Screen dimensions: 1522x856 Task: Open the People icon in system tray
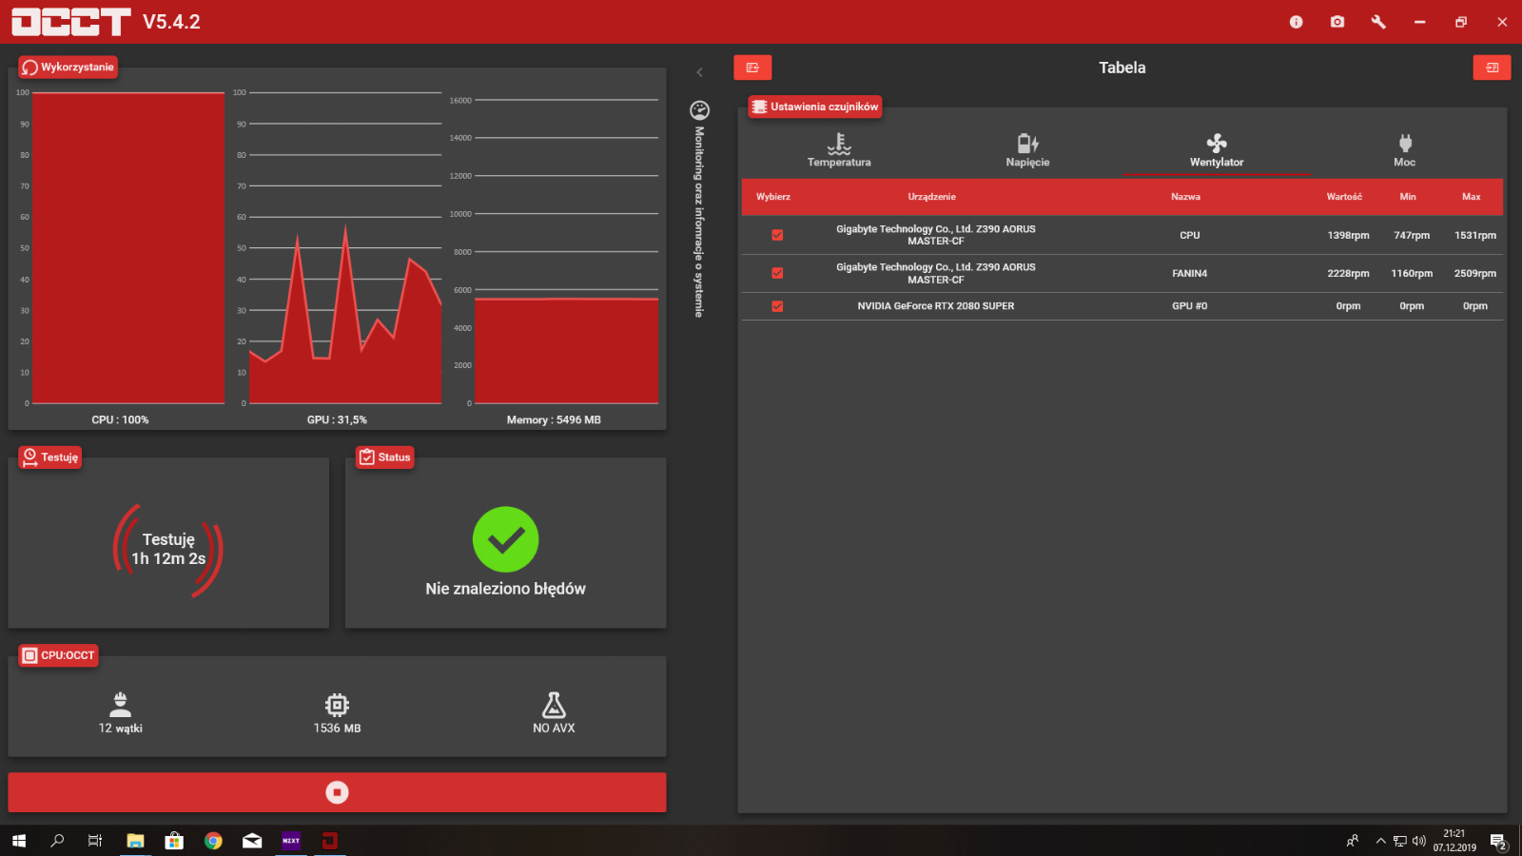coord(1353,841)
